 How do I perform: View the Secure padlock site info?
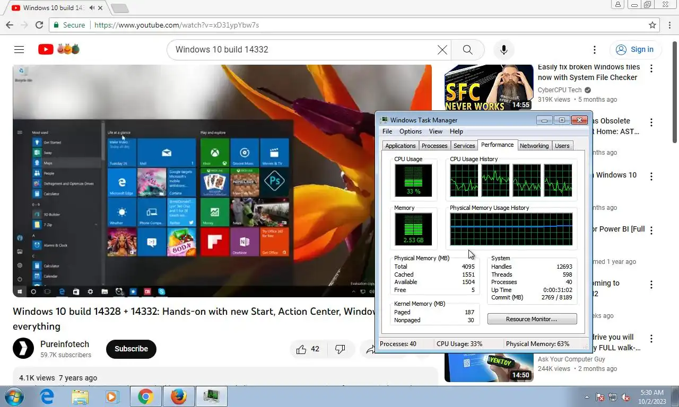(69, 25)
